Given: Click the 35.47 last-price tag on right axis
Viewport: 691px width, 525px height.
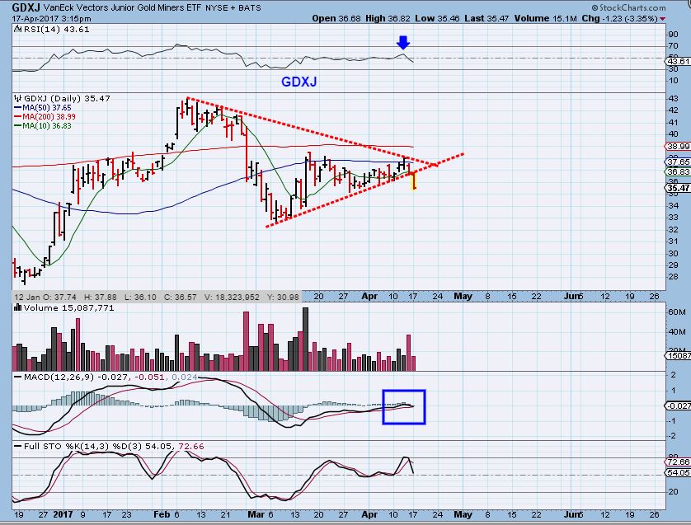Looking at the screenshot, I should 678,188.
